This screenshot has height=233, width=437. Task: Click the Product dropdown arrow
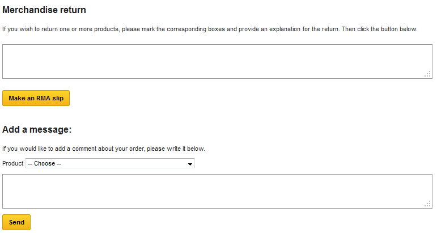tap(190, 164)
